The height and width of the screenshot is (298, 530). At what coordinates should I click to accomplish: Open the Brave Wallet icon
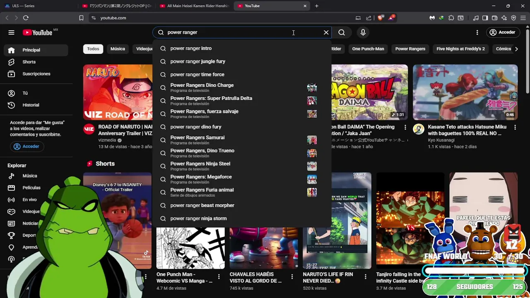coord(494,18)
